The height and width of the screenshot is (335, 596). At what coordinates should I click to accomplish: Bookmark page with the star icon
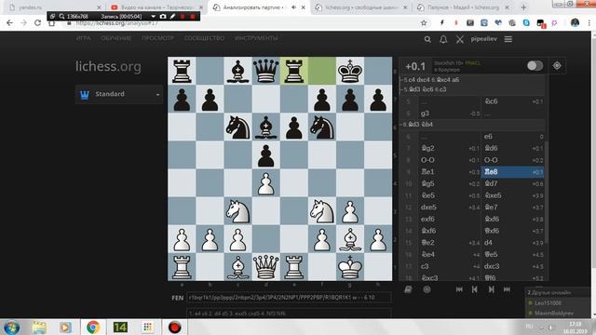click(424, 23)
